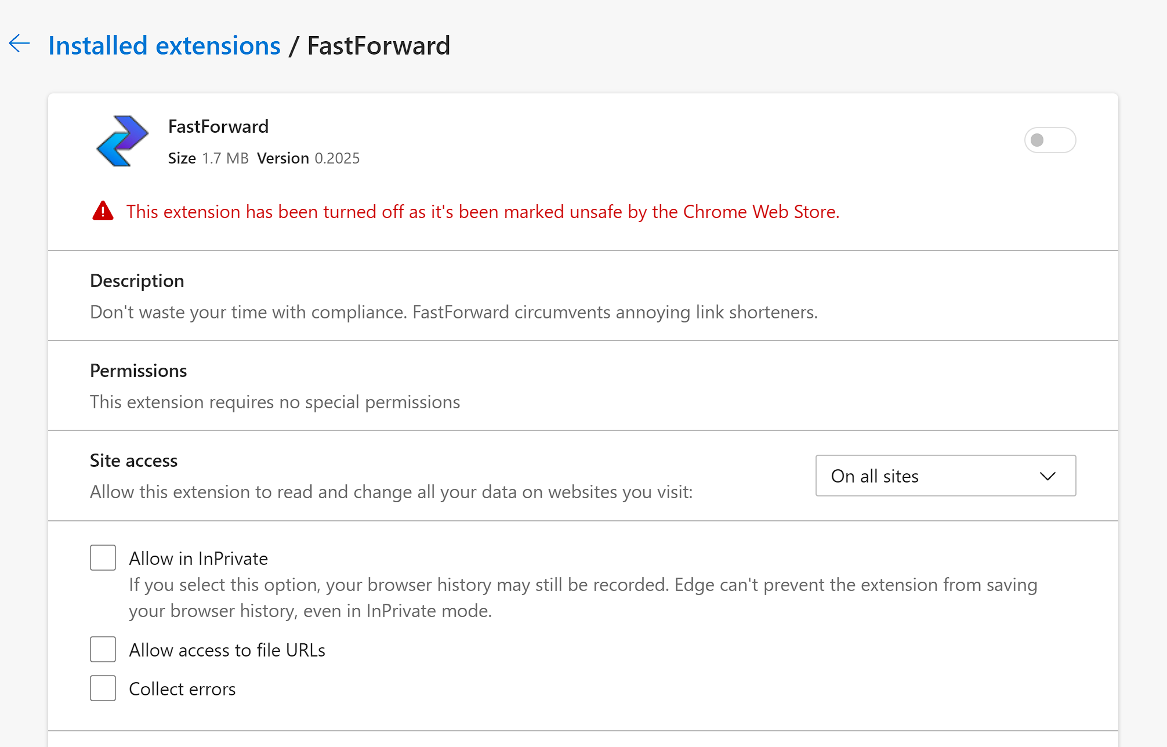This screenshot has width=1167, height=747.
Task: Go to the Installed extensions link
Action: coord(164,46)
